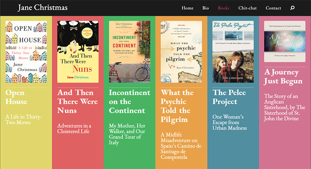Click The Pelee Project book cover
Image resolution: width=311 pixels, height=169 pixels.
[x=233, y=52]
